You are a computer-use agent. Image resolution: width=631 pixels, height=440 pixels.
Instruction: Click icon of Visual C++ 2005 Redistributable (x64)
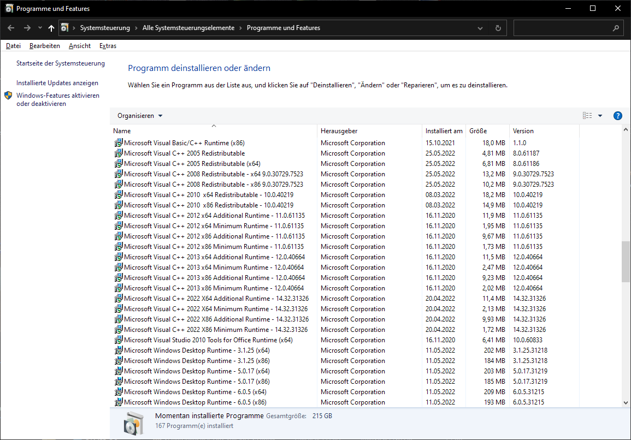click(119, 164)
